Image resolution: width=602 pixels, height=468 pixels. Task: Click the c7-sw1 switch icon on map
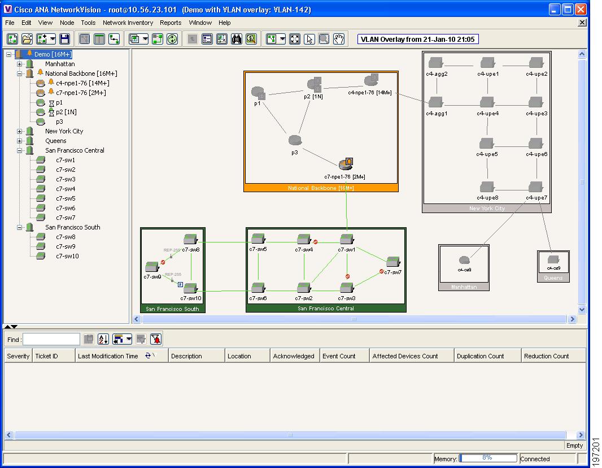coord(347,239)
